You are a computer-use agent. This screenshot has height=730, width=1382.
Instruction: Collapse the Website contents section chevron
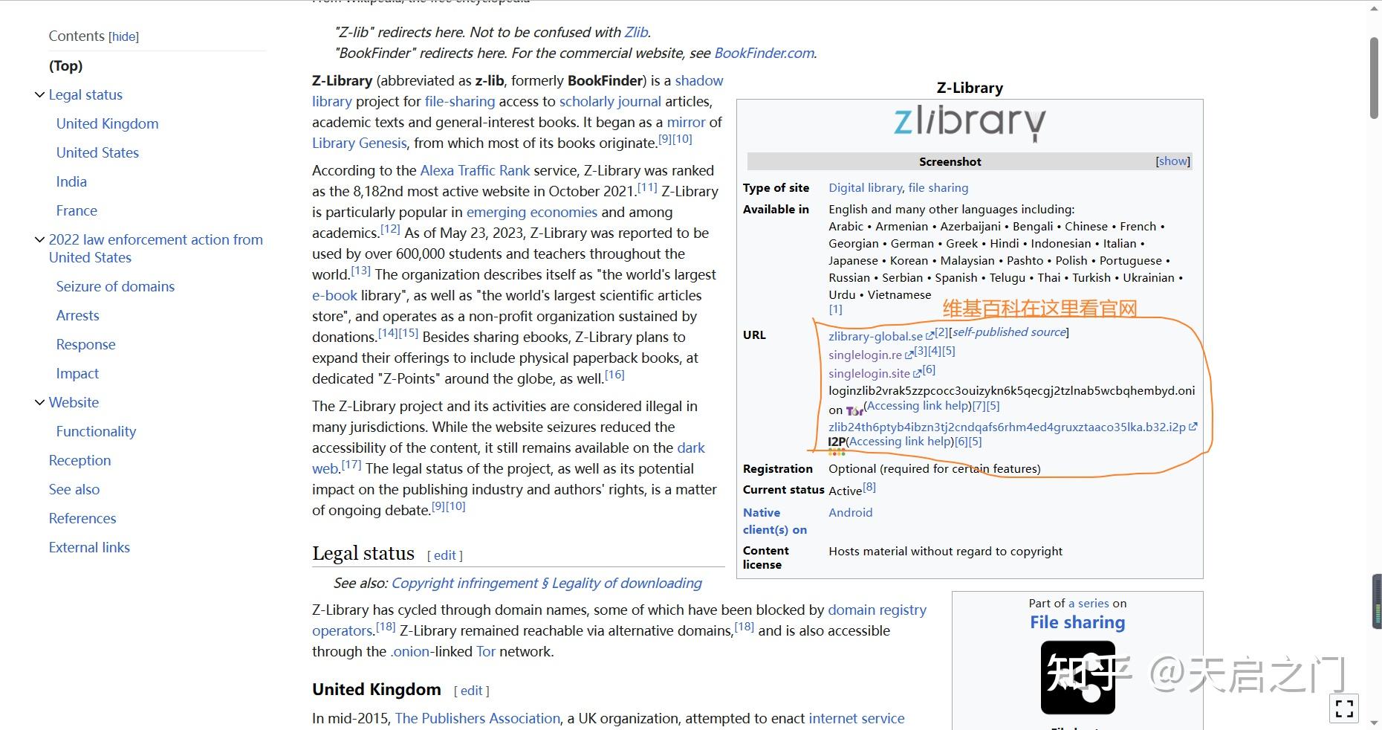click(x=39, y=402)
